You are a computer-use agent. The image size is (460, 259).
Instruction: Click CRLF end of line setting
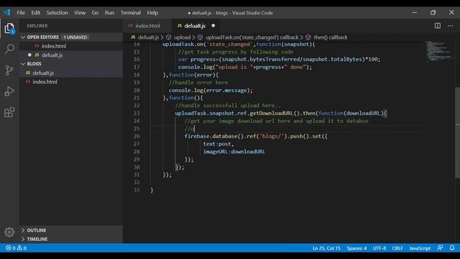[397, 248]
